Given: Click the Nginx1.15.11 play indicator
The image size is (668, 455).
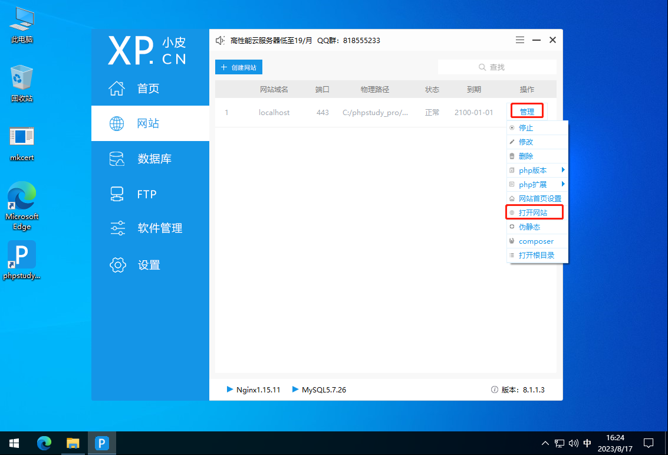Looking at the screenshot, I should [230, 389].
